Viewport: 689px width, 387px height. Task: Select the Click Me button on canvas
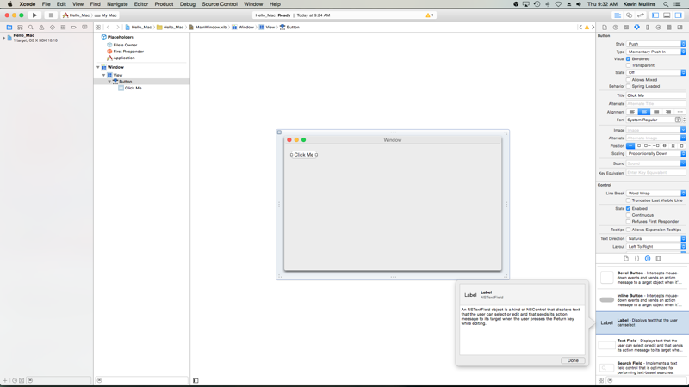point(304,155)
